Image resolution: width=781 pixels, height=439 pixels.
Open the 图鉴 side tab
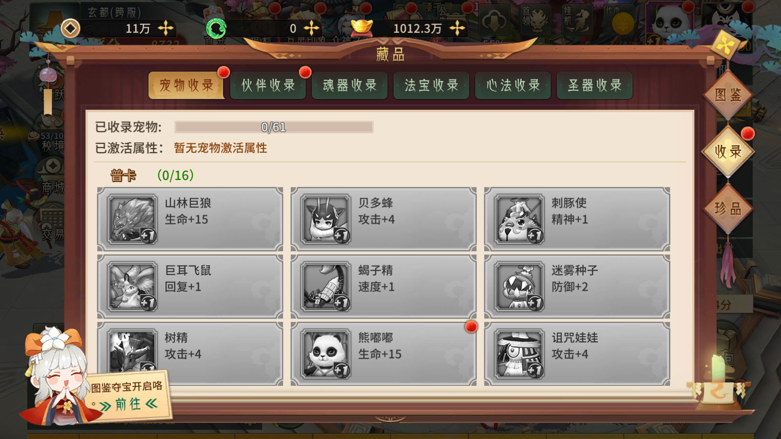[728, 95]
